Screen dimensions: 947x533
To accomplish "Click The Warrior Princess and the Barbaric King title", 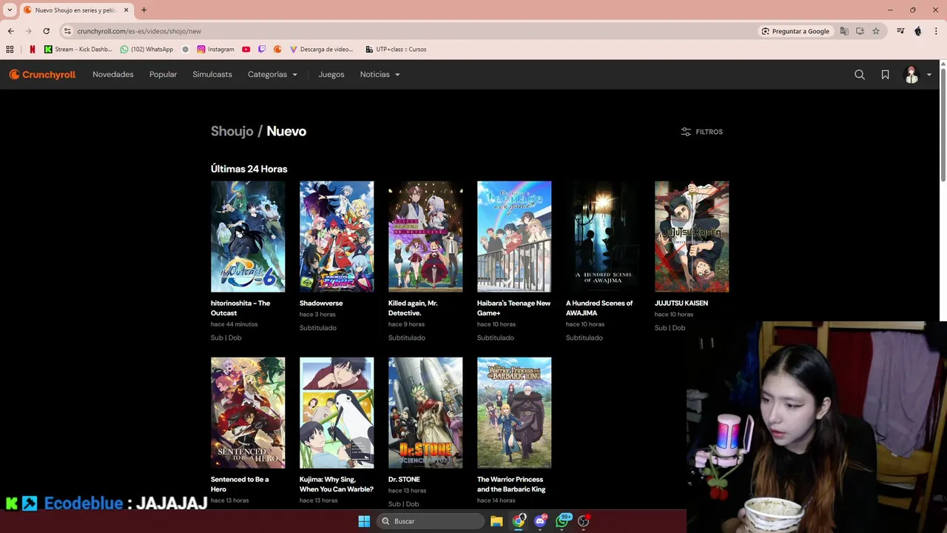I will (511, 484).
